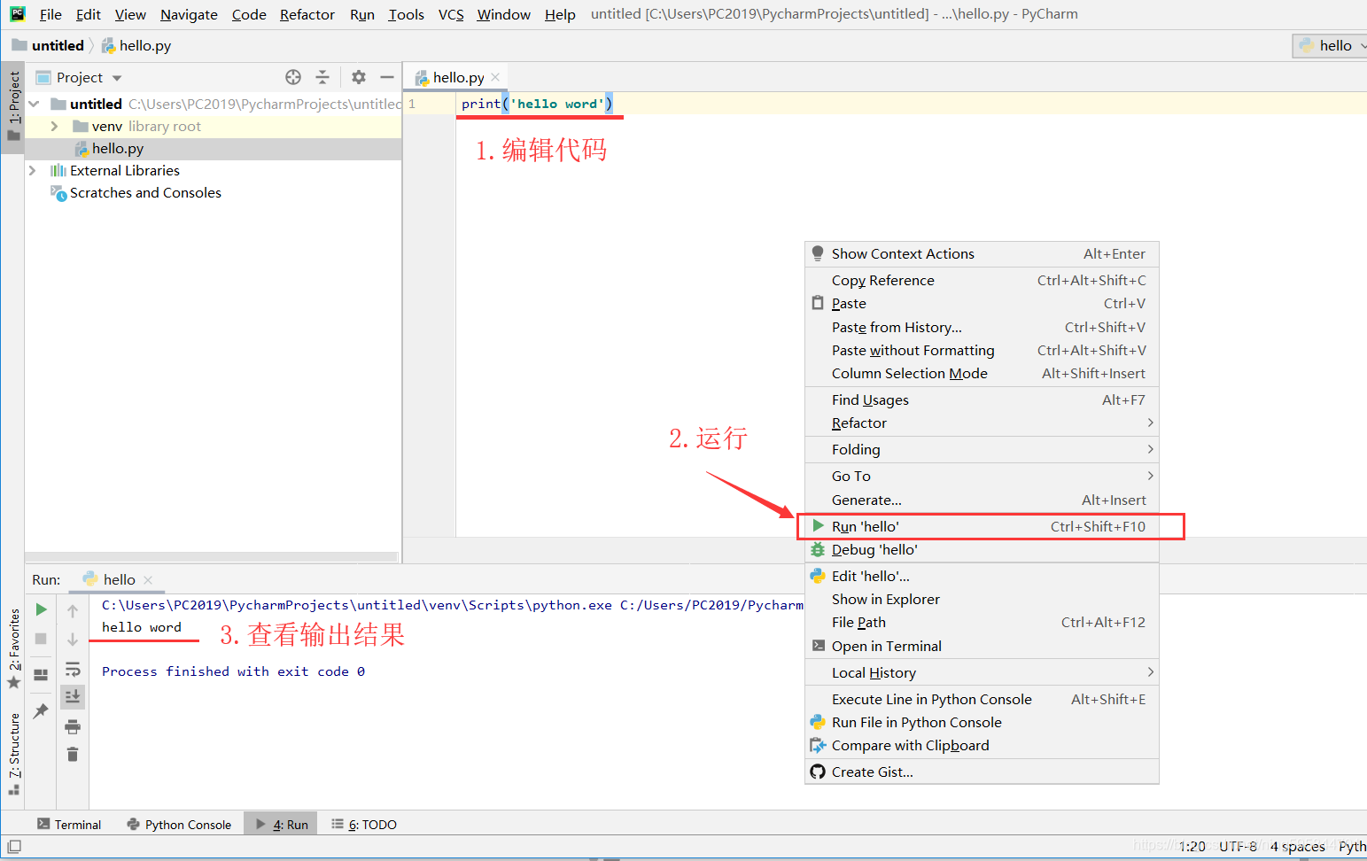Screen dimensions: 1367x861
Task: Expand the Folding submenu
Action: click(982, 449)
